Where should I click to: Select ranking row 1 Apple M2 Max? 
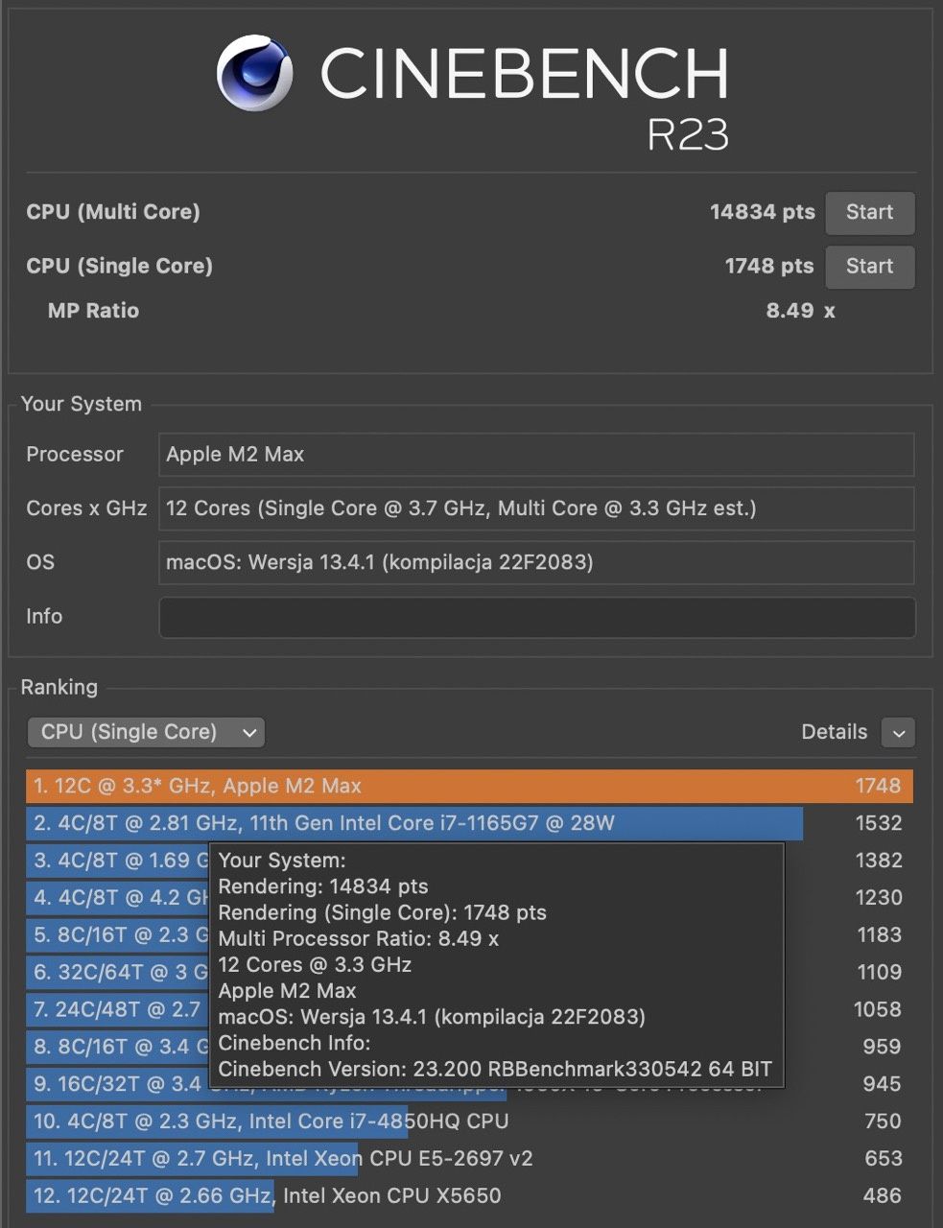[x=469, y=786]
